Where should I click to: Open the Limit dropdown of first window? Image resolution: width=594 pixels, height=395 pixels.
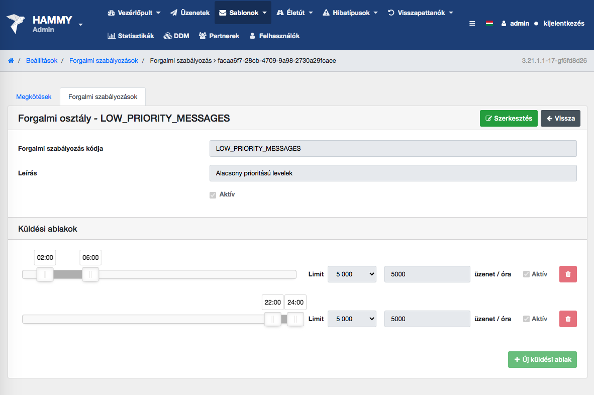coord(352,274)
